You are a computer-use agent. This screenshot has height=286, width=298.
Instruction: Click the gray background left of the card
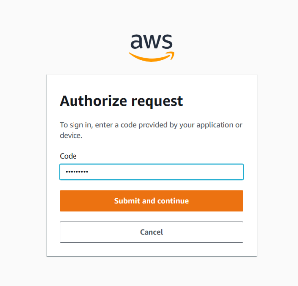click(23, 164)
